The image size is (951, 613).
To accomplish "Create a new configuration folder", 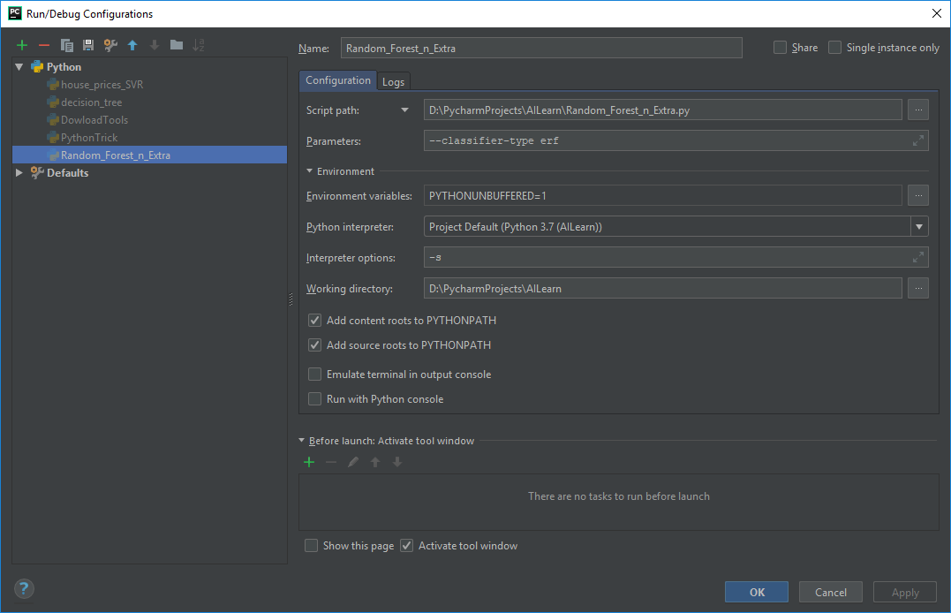I will tap(177, 45).
